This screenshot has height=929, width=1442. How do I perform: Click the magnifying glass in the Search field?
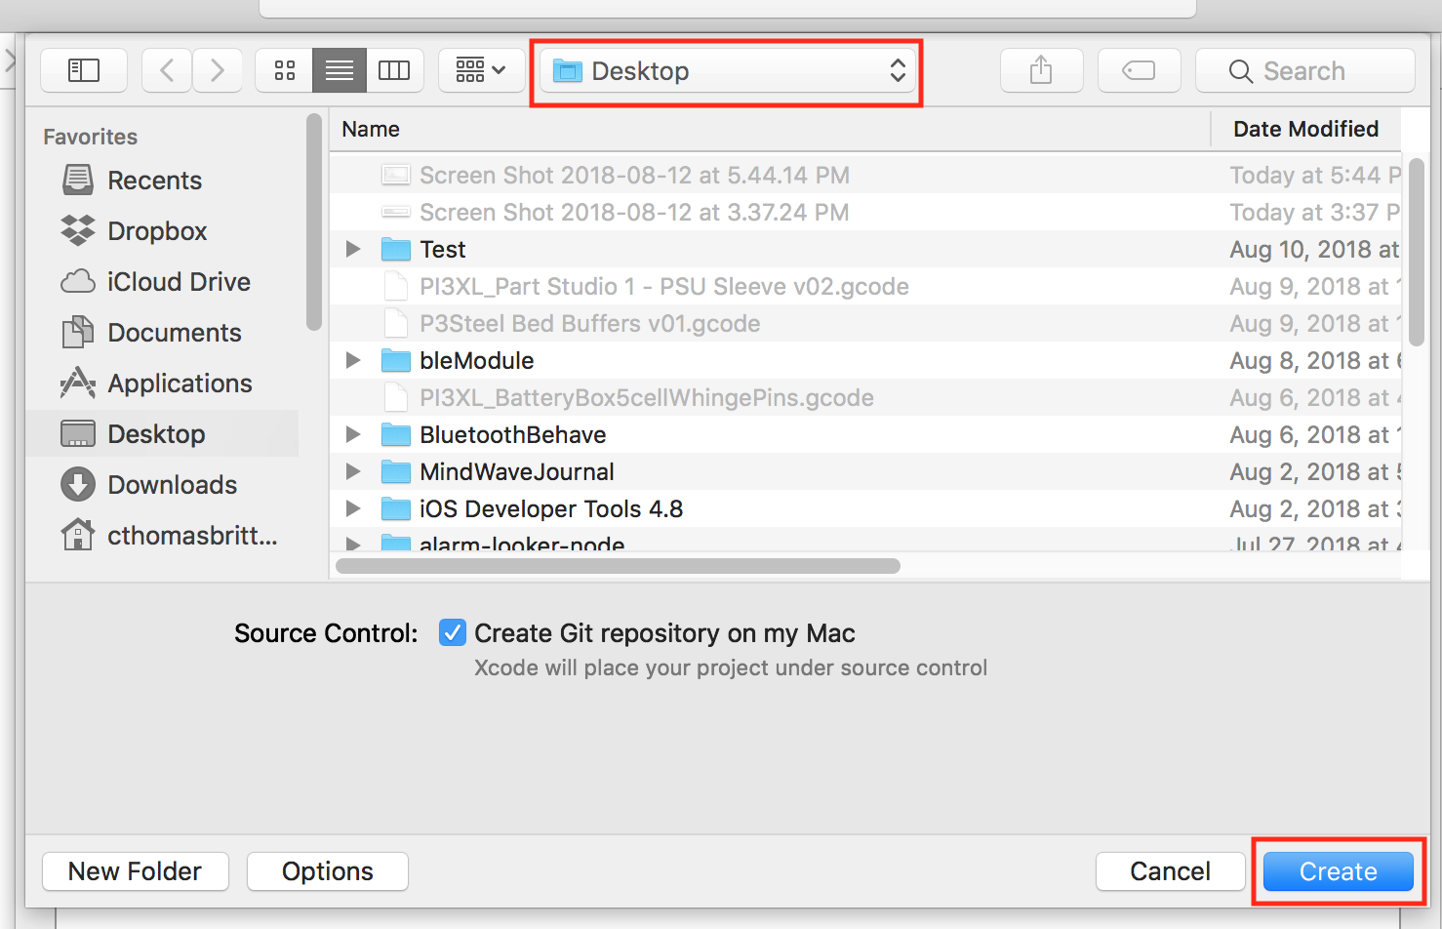pos(1240,70)
